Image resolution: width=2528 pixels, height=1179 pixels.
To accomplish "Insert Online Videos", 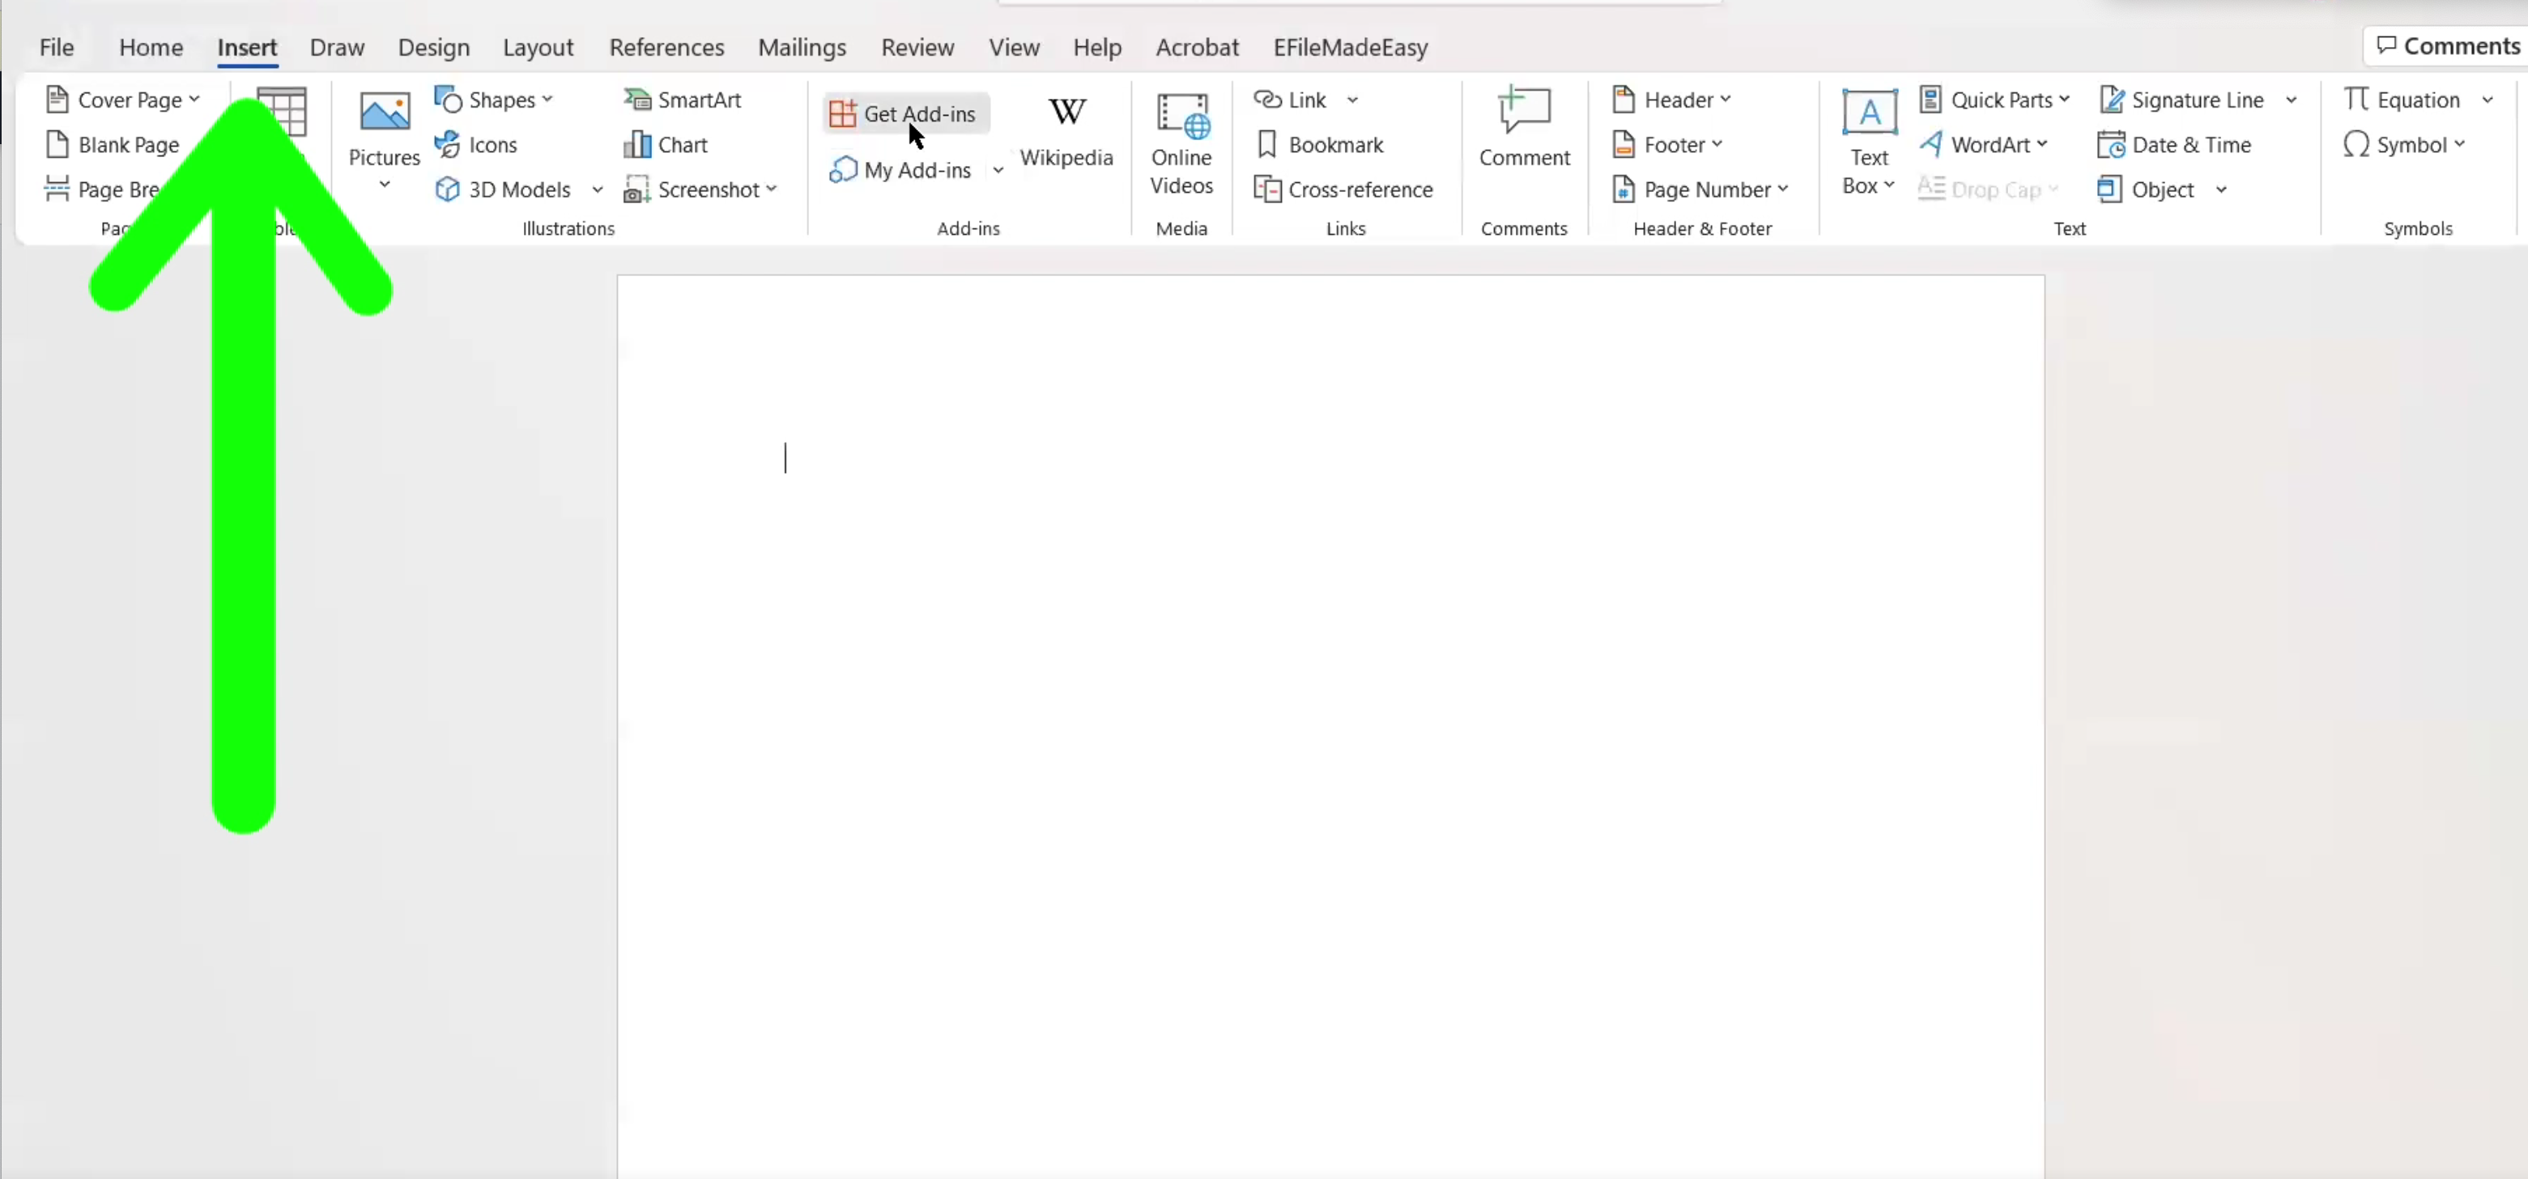I will 1181,143.
